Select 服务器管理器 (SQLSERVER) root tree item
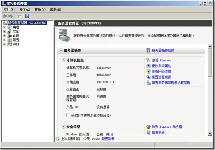Image resolution: width=215 pixels, height=150 pixels. click(27, 23)
